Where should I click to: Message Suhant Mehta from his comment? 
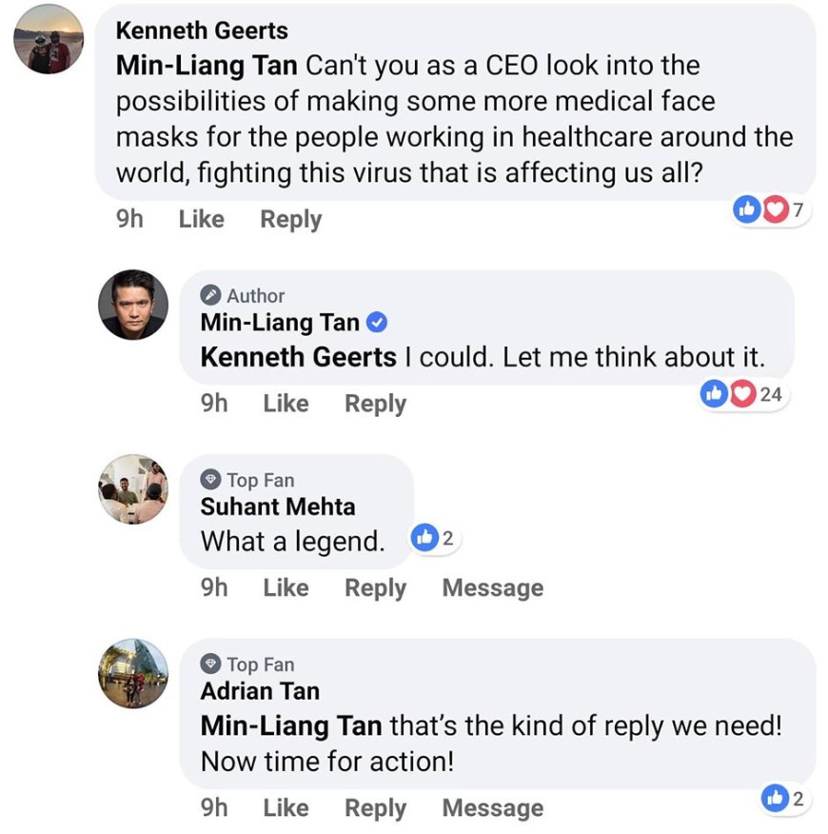[x=492, y=588]
